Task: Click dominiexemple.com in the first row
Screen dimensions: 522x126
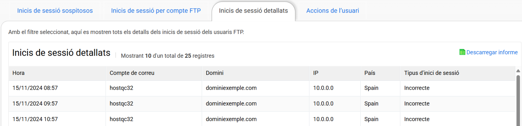Action: [x=231, y=88]
